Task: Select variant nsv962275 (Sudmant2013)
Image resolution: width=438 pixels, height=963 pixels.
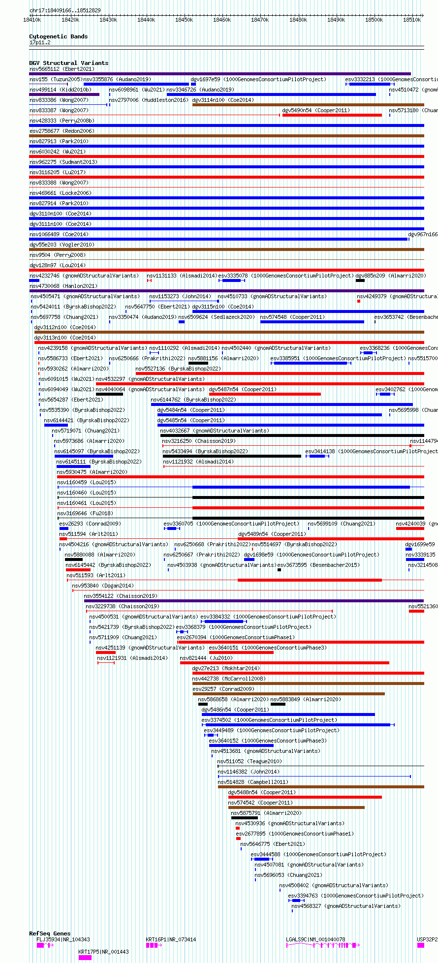Action: point(63,162)
